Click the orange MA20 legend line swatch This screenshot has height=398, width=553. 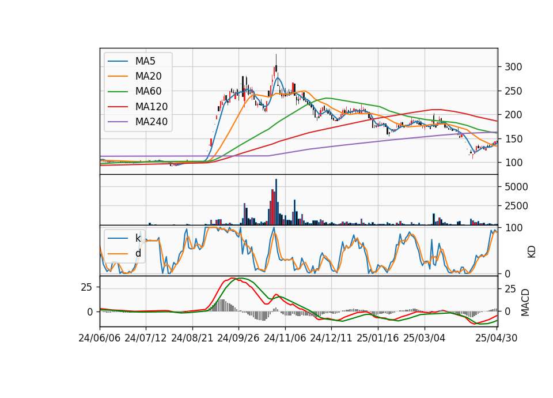[x=118, y=77]
